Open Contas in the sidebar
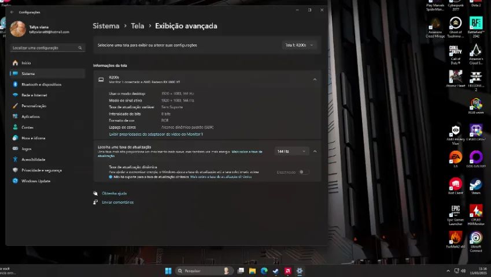The height and width of the screenshot is (277, 491). pyautogui.click(x=47, y=127)
